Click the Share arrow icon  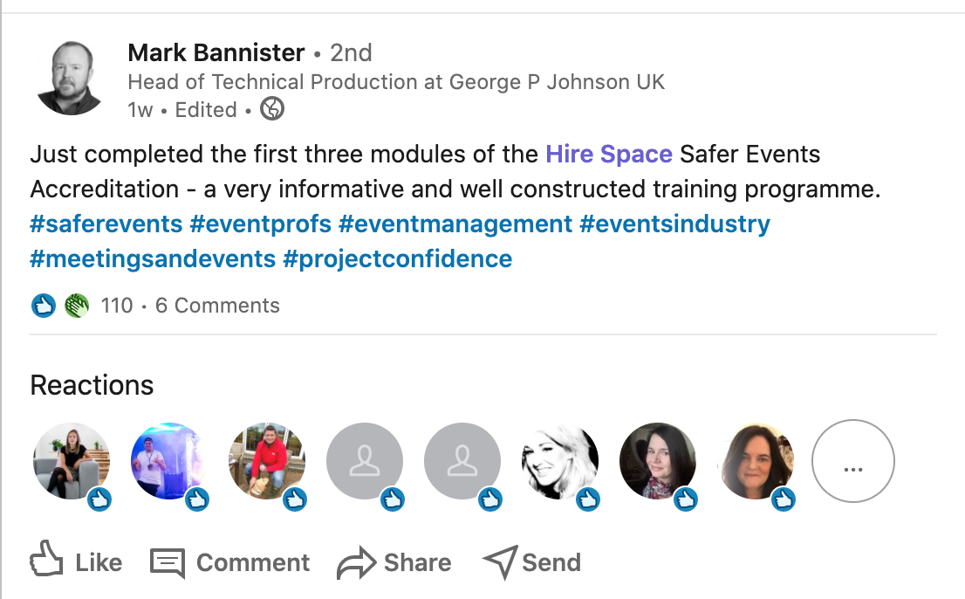click(355, 563)
